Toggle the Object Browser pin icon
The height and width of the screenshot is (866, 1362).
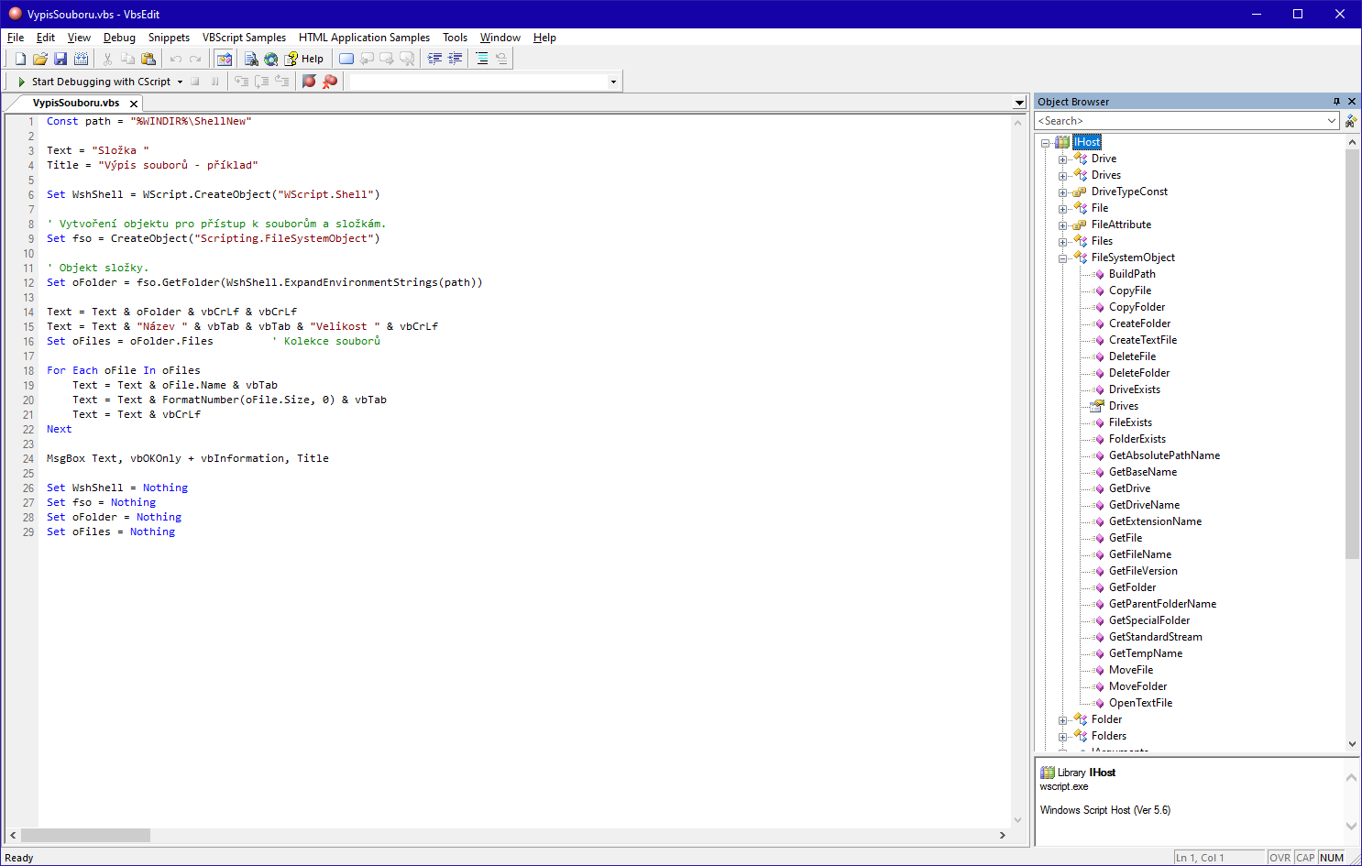[1336, 102]
